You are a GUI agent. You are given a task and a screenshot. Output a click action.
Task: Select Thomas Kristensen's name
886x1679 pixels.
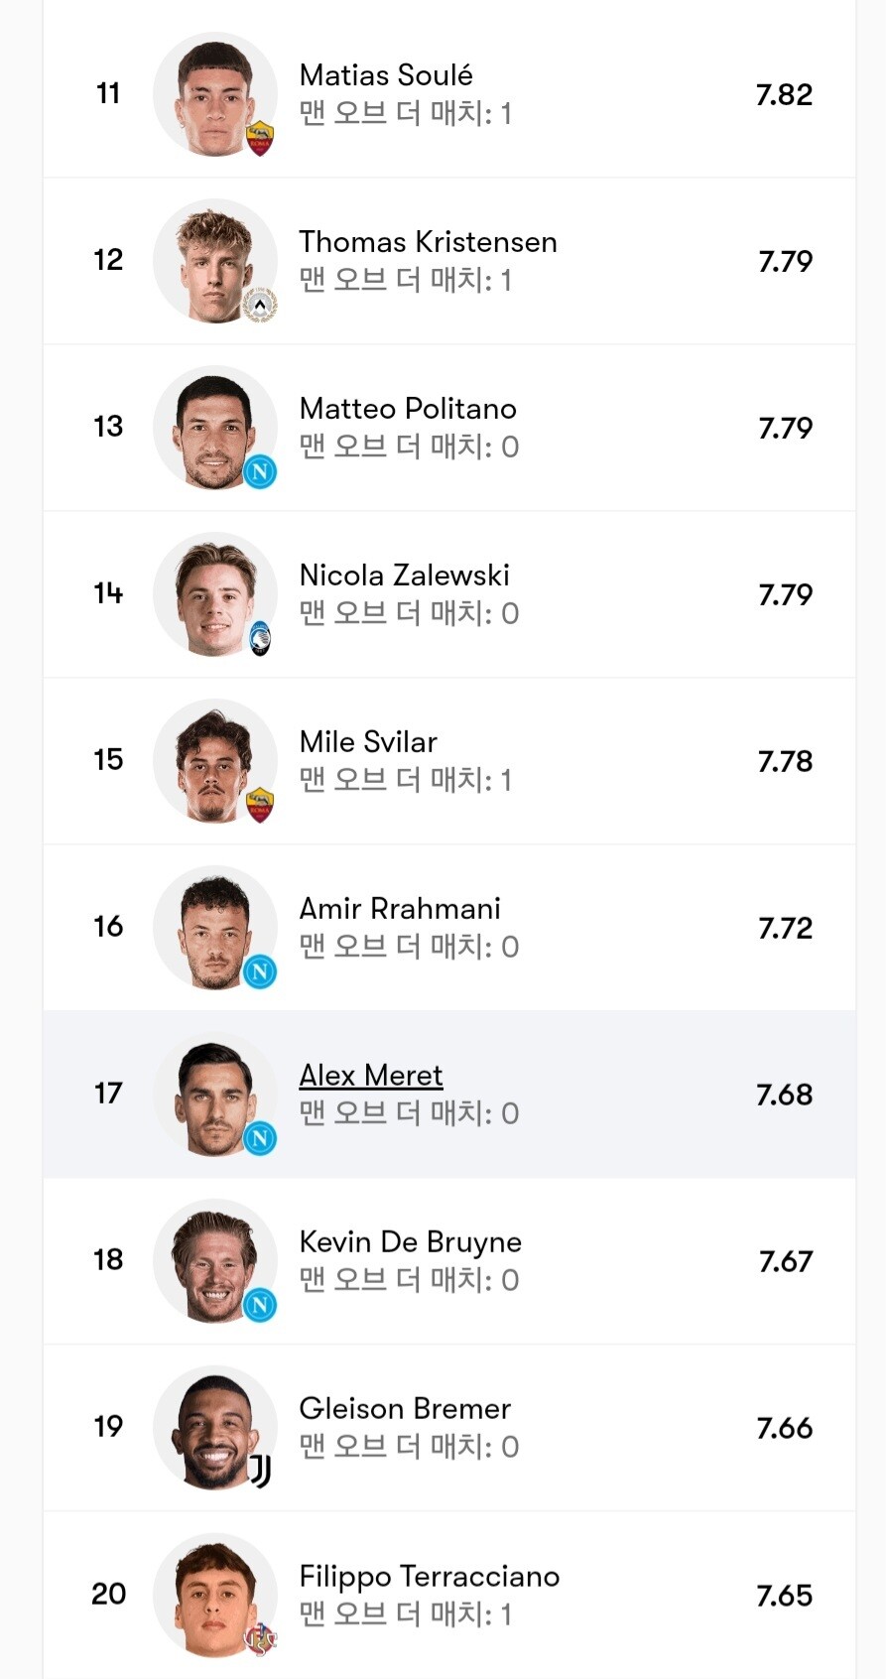click(428, 242)
